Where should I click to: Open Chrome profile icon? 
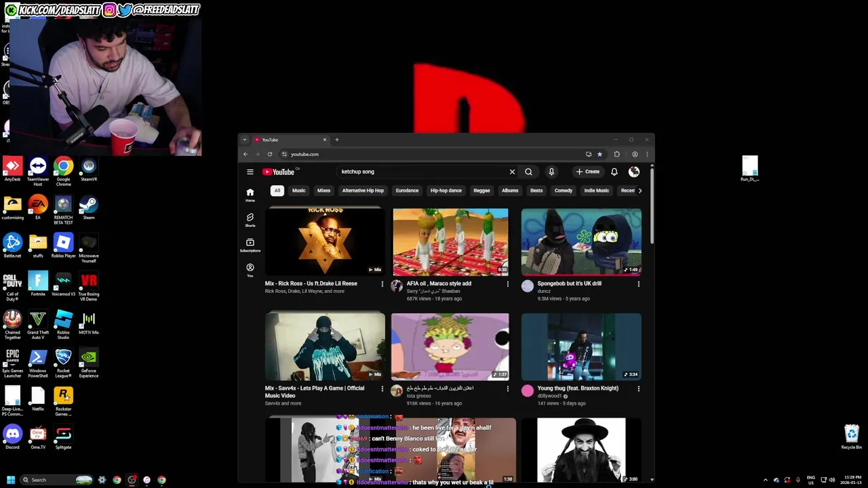tap(635, 155)
